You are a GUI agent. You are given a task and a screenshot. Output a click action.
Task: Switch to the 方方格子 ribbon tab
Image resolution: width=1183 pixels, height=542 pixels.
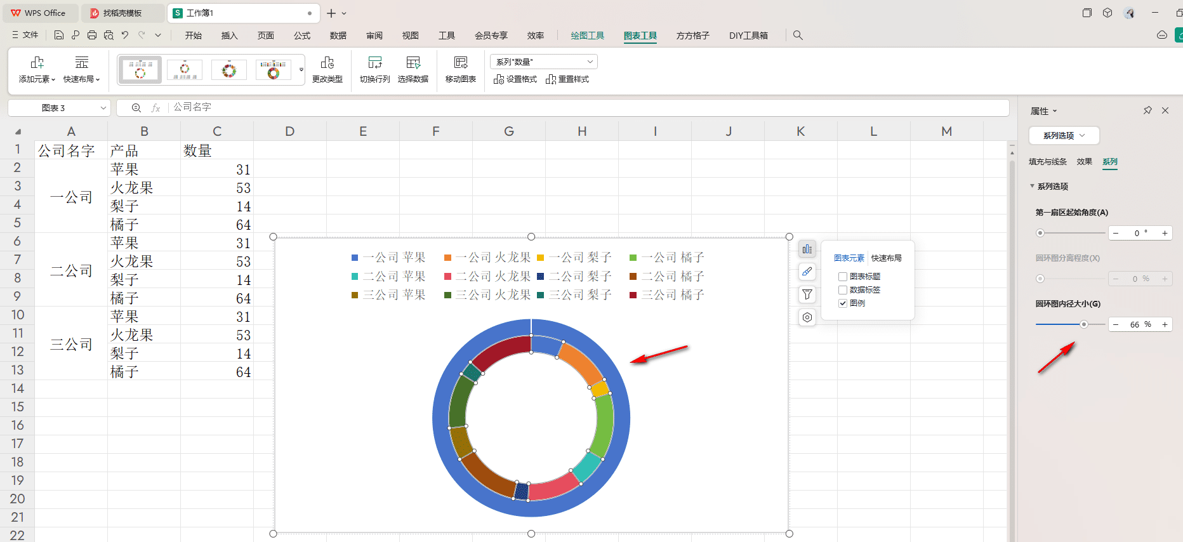(x=692, y=36)
